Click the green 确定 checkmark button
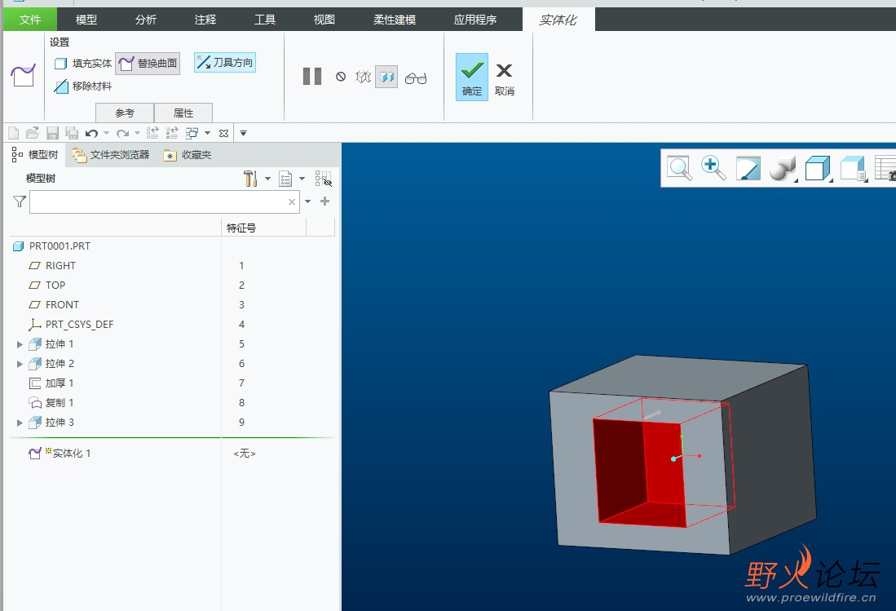 471,77
